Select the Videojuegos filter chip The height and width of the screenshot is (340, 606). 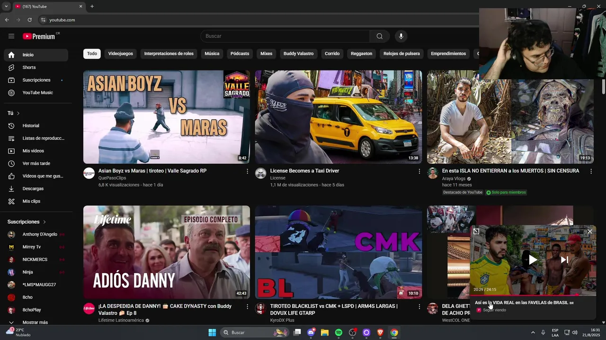coord(121,54)
